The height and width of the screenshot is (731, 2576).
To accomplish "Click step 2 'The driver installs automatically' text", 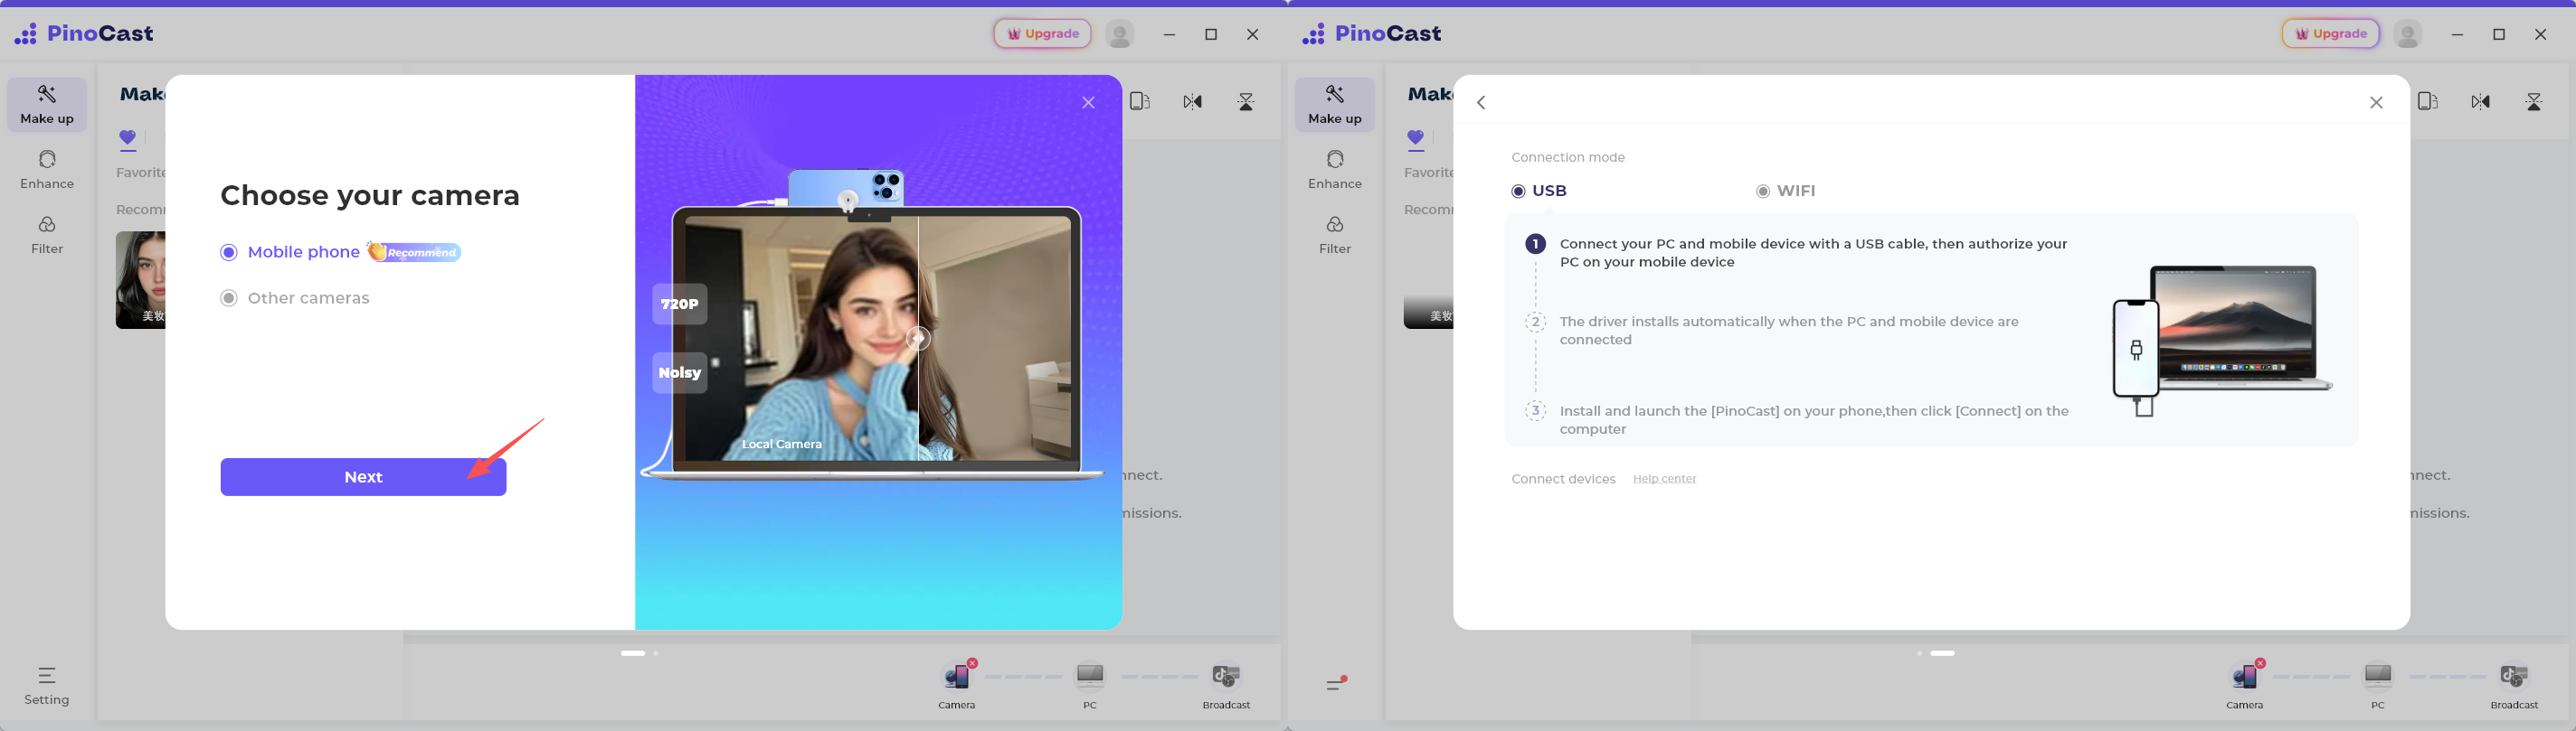I will click(x=1789, y=331).
